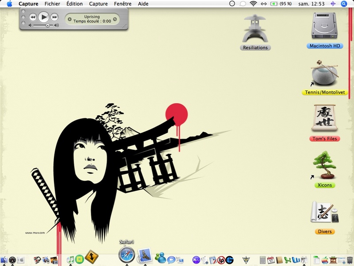The image size is (354, 266).
Task: Grab the mini player resize handle
Action: coord(125,27)
